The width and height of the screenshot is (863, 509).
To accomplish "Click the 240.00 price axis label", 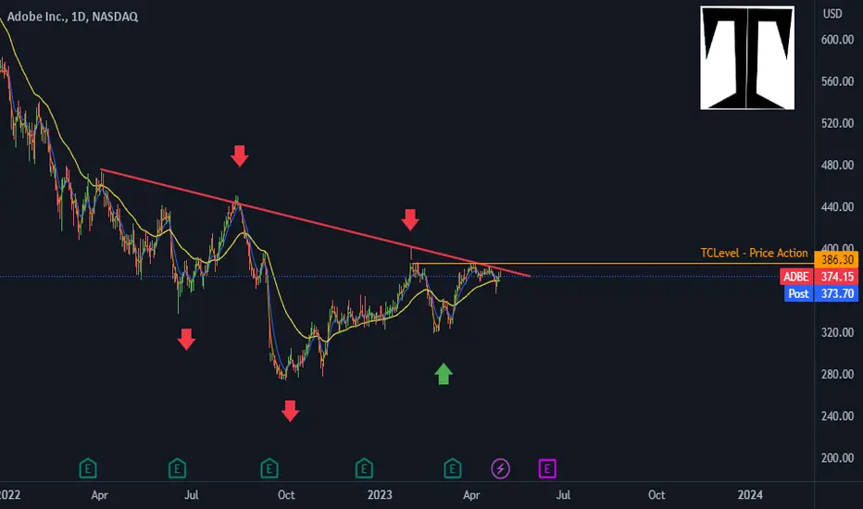I will pos(837,416).
